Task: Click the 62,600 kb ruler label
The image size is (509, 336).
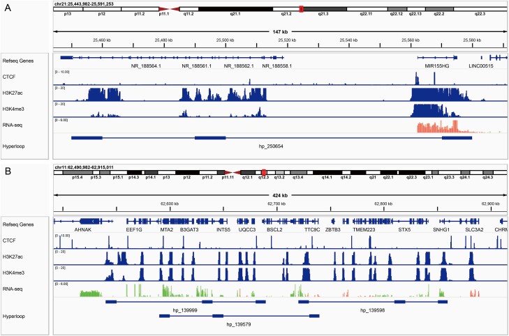Action: 170,204
